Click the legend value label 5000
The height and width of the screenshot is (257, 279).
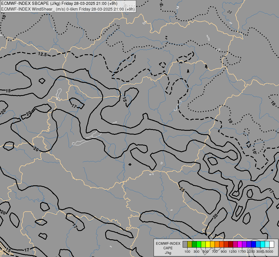269,252
